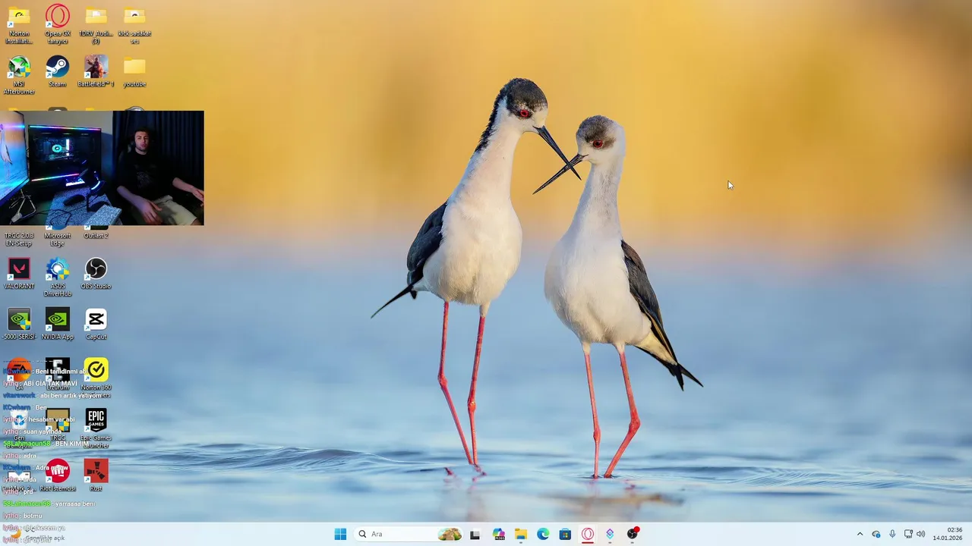Open the Norton Installation desktop shortcut
Viewport: 972px width, 546px height.
[19, 24]
